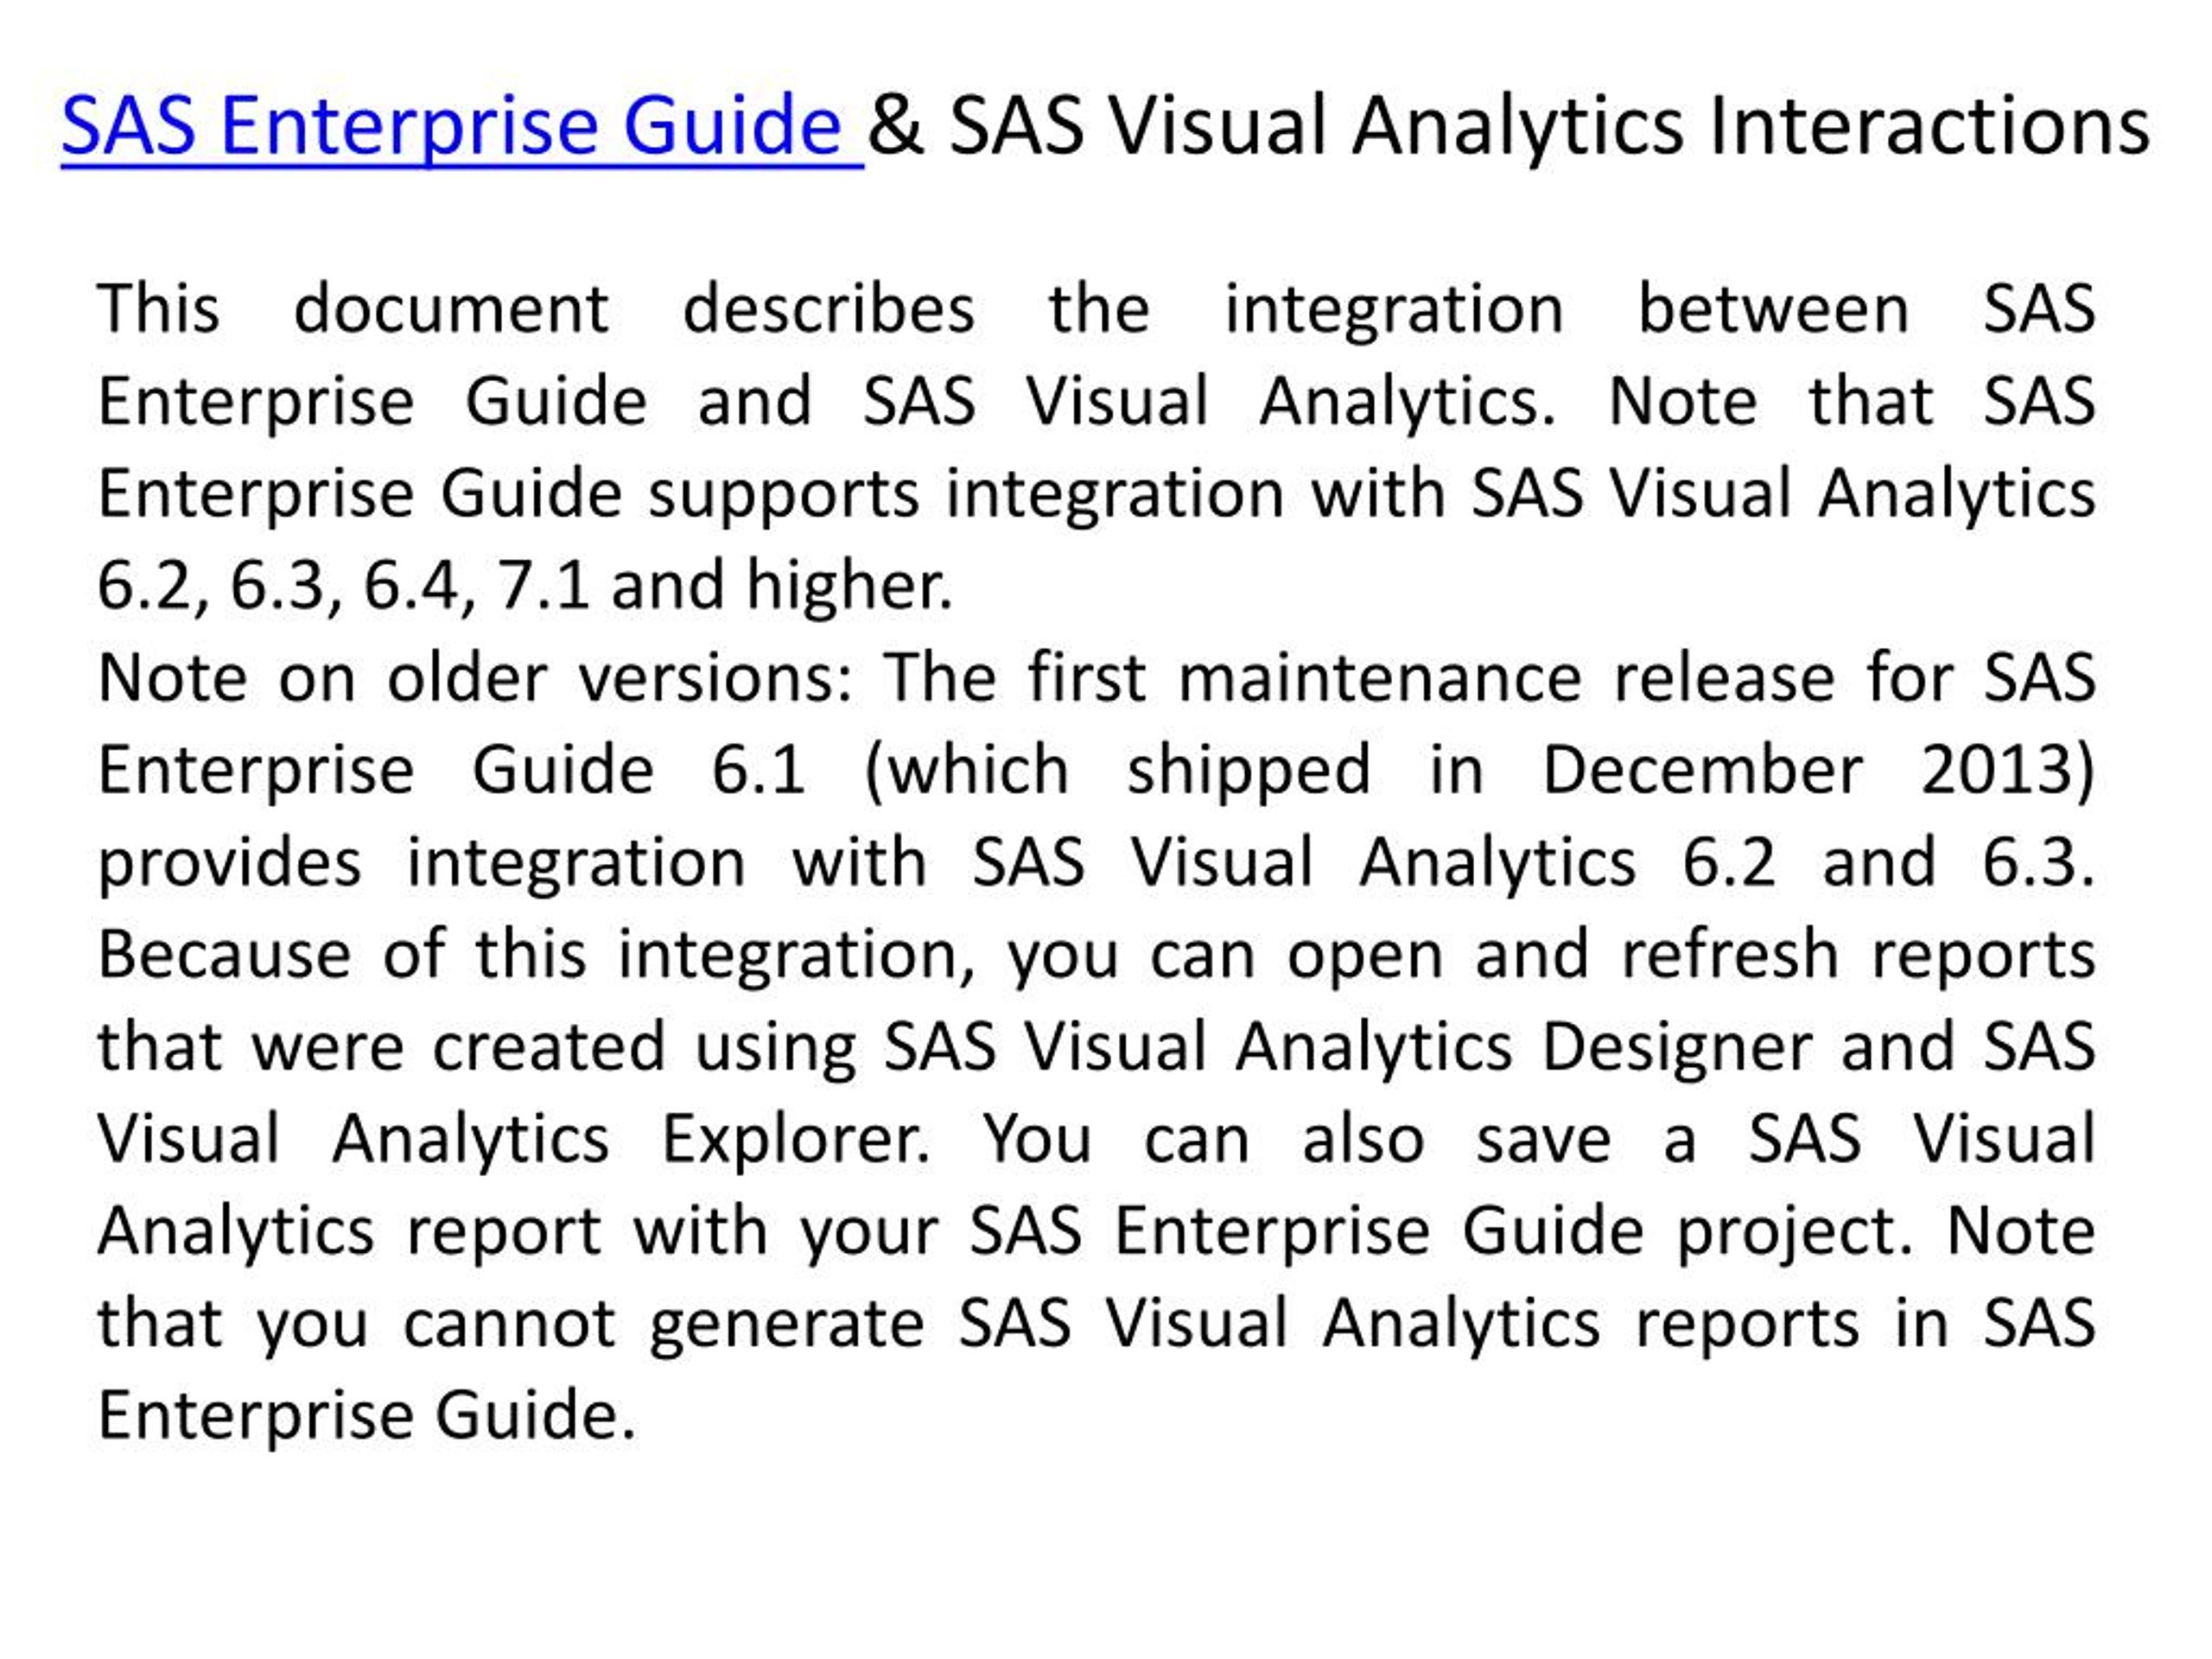Select the word cannot

tap(509, 1324)
